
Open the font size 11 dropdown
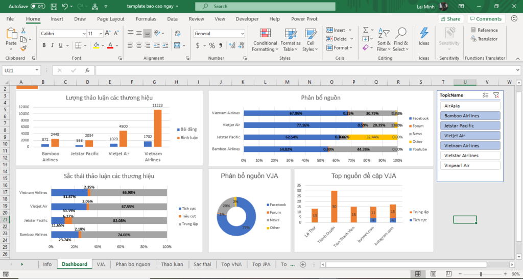pyautogui.click(x=101, y=34)
